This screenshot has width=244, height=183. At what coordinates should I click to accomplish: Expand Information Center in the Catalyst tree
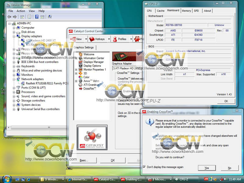(x=76, y=58)
